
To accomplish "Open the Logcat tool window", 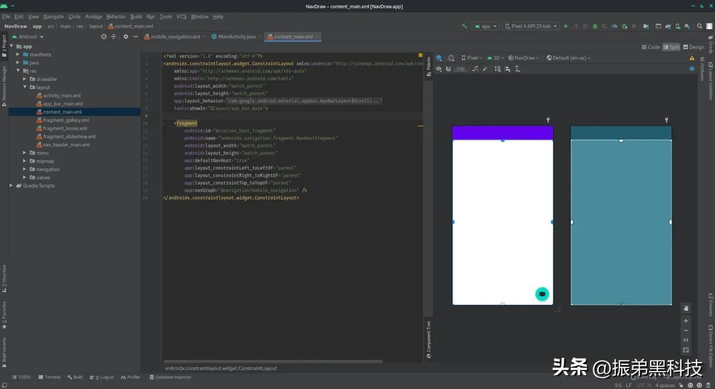I will pyautogui.click(x=102, y=377).
